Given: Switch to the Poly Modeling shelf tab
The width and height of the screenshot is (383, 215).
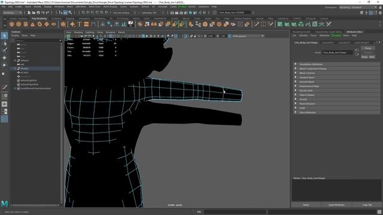Looking at the screenshot, I should (39, 19).
